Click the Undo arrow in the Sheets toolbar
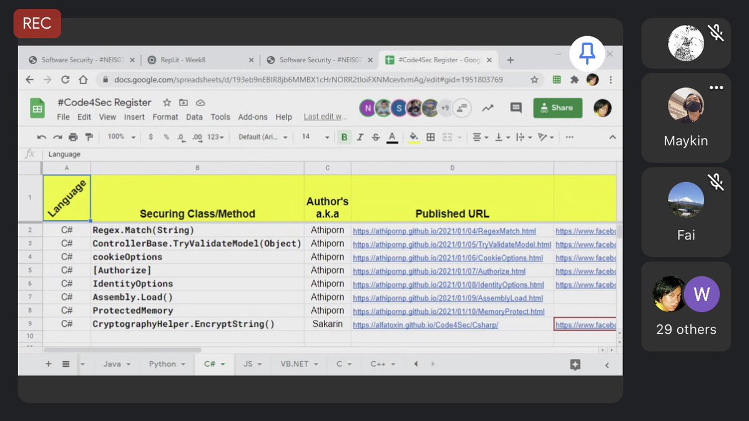749x421 pixels. 42,137
